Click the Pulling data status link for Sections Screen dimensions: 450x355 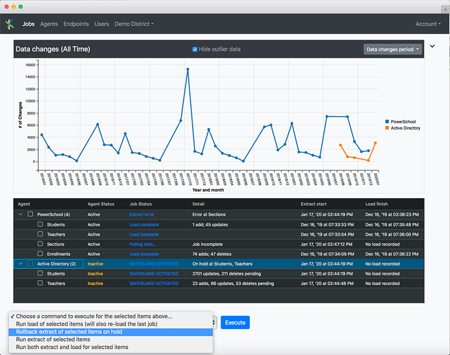tap(143, 245)
